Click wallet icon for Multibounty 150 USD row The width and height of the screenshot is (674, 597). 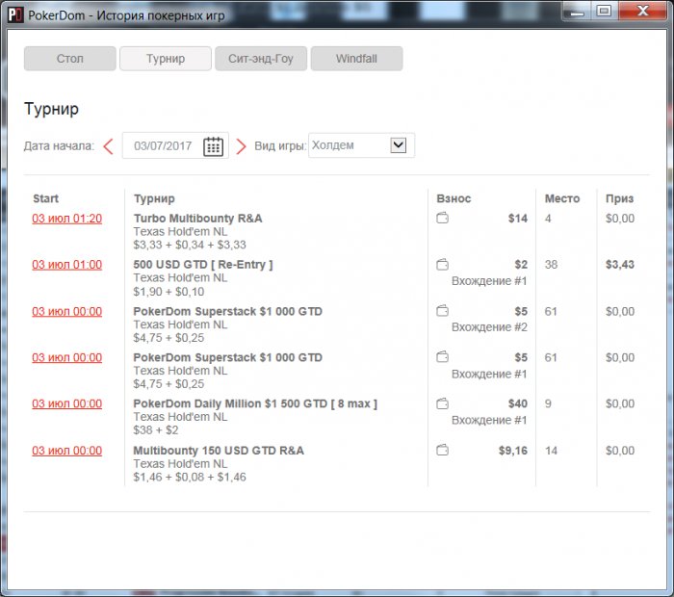pos(442,450)
